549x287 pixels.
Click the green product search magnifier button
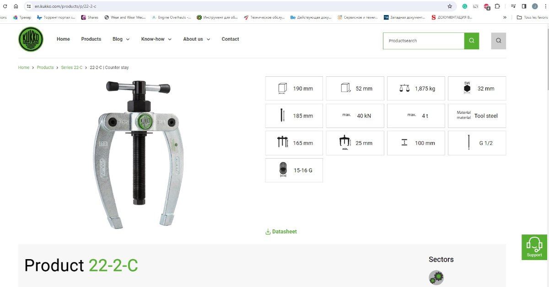[x=471, y=41]
